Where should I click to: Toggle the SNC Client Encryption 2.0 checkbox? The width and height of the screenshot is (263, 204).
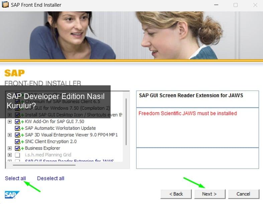point(17,142)
